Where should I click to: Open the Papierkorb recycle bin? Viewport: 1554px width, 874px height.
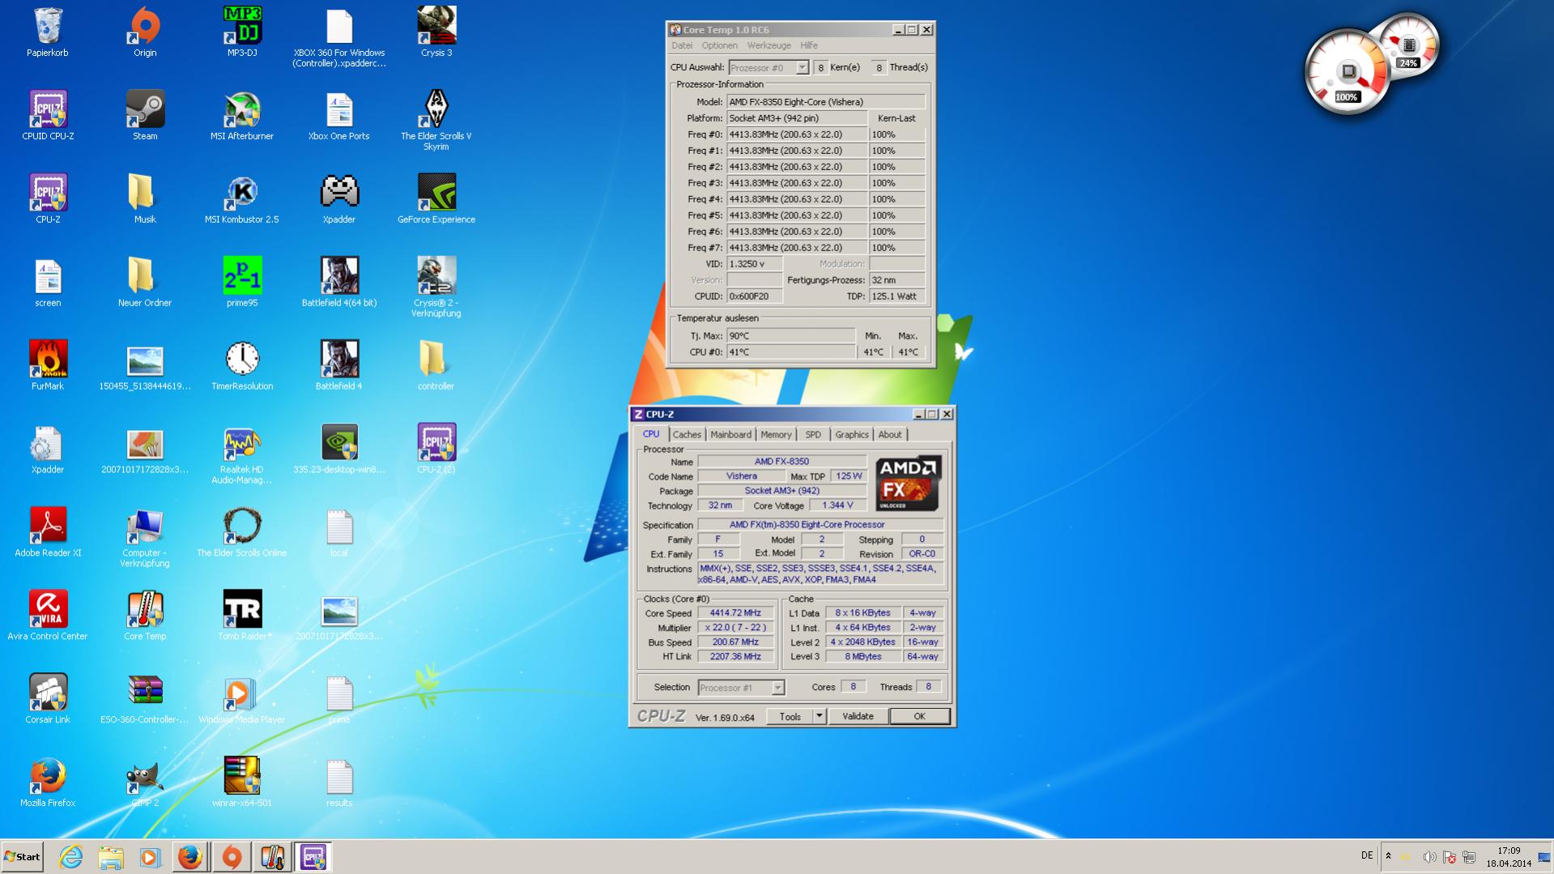click(48, 27)
